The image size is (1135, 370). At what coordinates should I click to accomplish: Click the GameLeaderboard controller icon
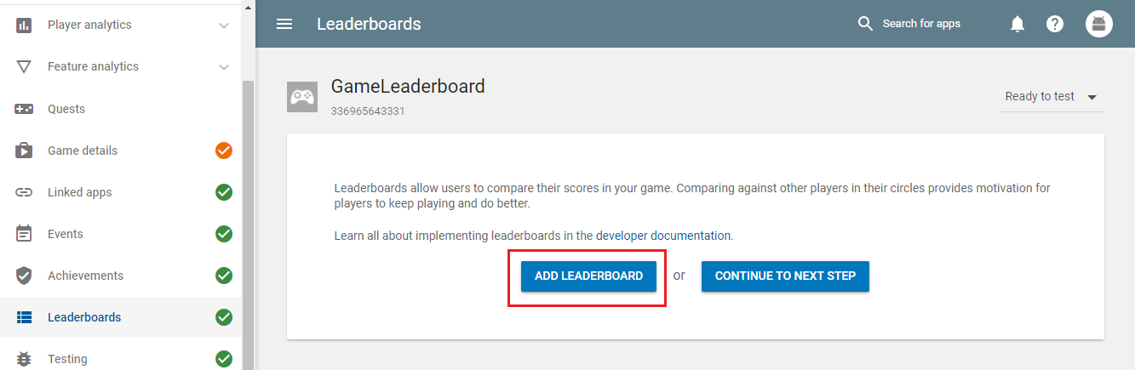click(301, 97)
